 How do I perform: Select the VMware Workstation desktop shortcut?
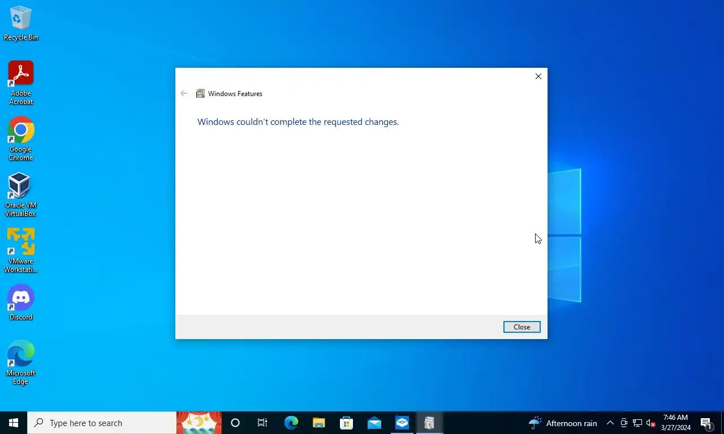[x=21, y=251]
